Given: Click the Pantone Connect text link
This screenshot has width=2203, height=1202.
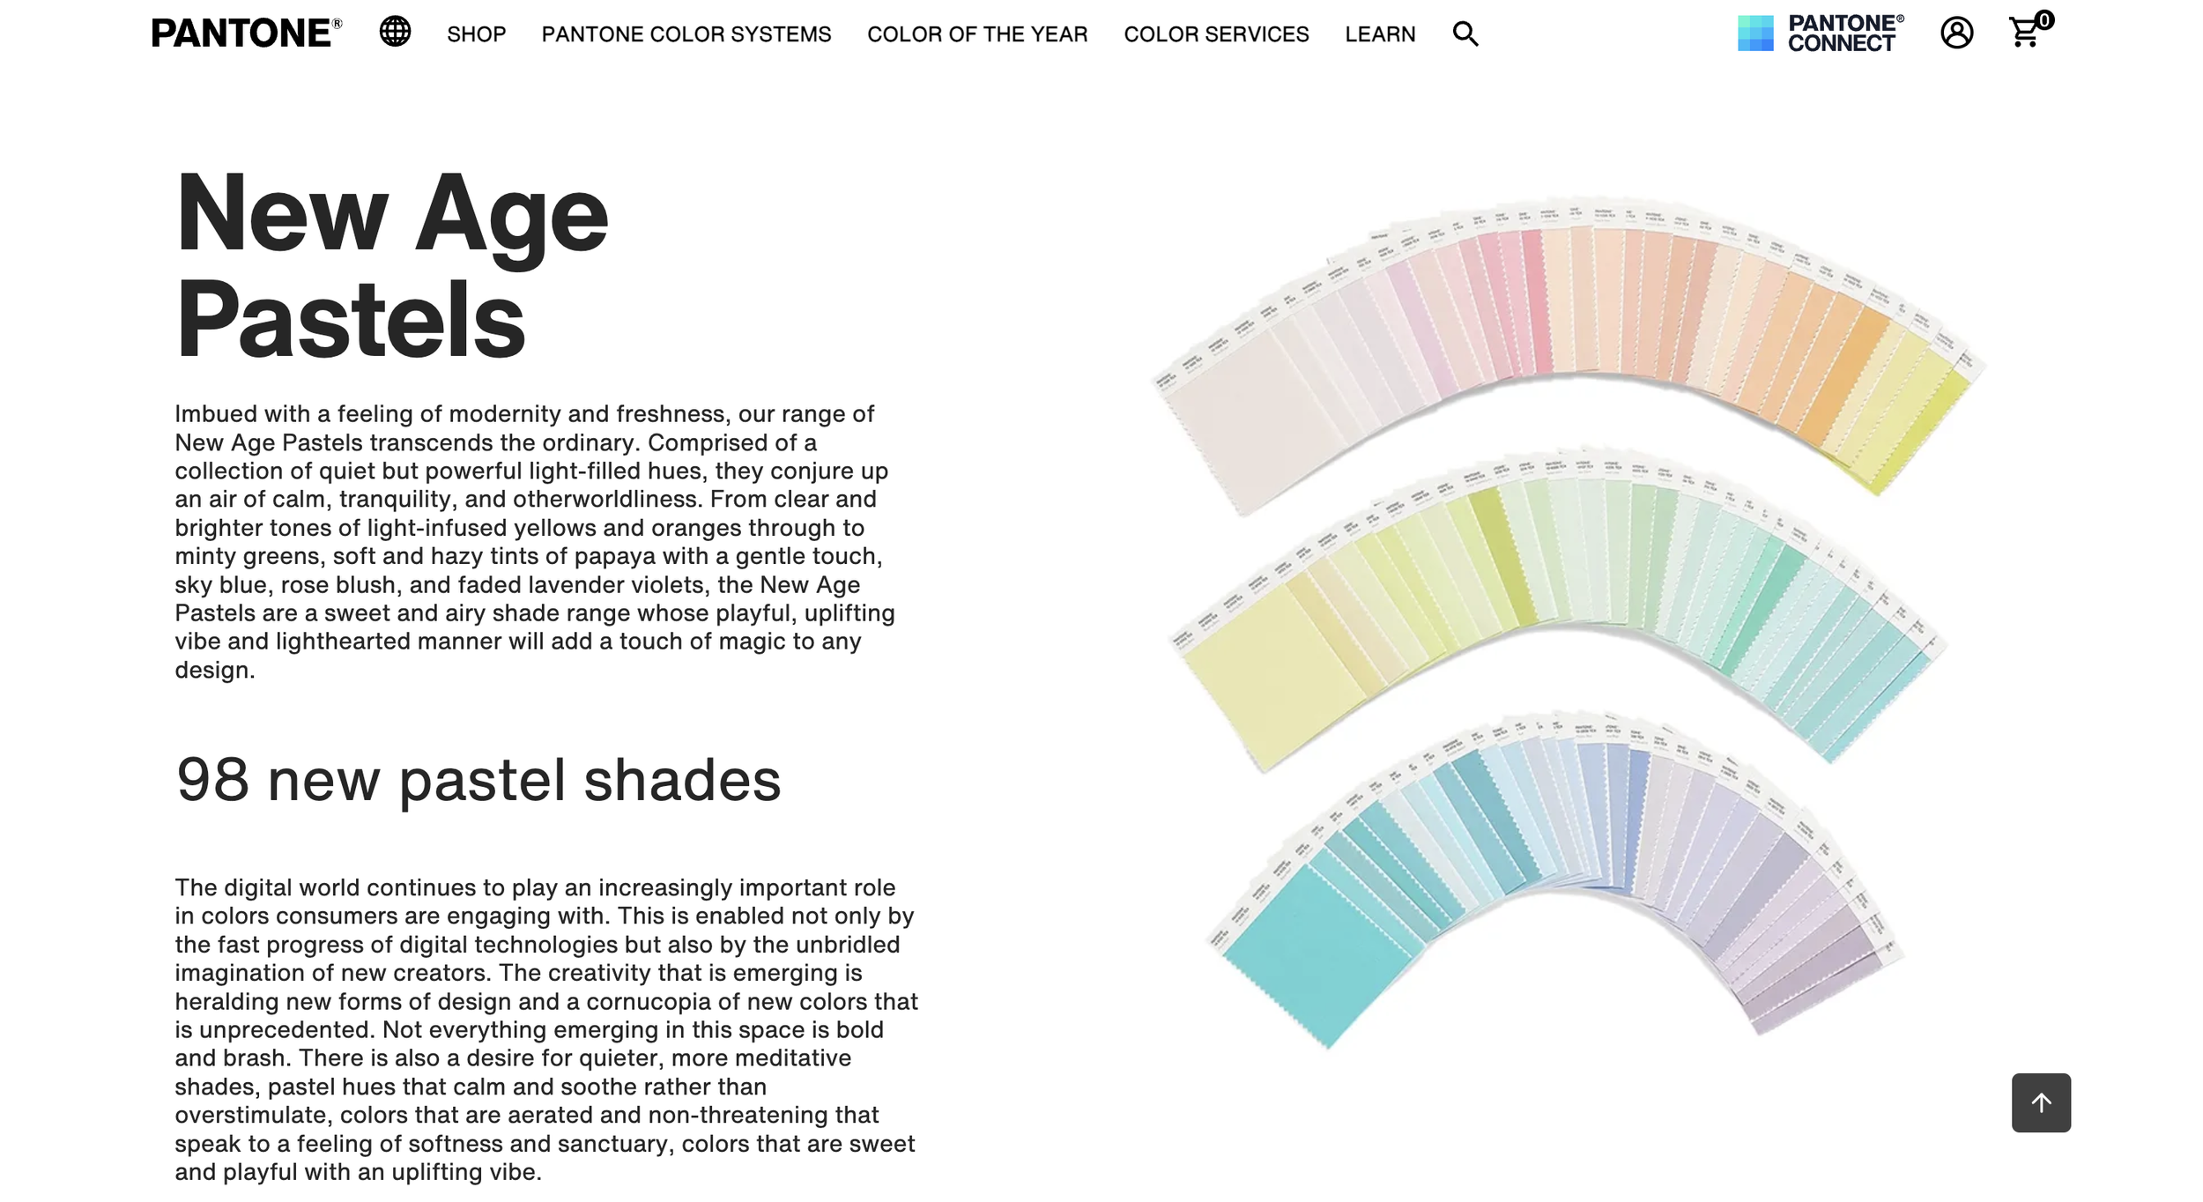Looking at the screenshot, I should point(1844,33).
